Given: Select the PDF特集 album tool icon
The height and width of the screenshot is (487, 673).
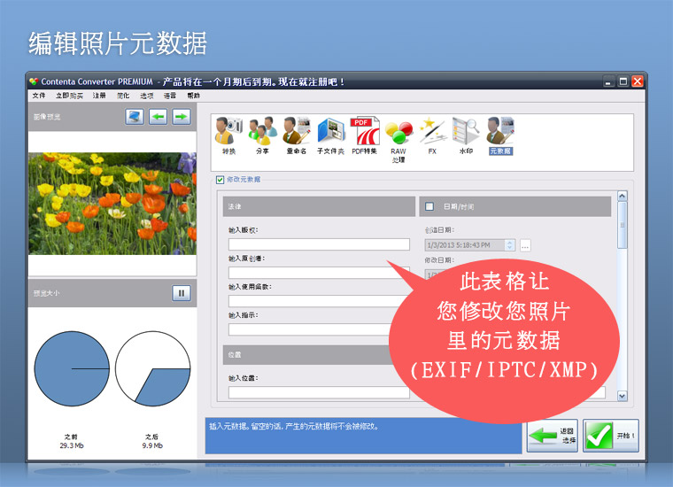Looking at the screenshot, I should click(365, 135).
